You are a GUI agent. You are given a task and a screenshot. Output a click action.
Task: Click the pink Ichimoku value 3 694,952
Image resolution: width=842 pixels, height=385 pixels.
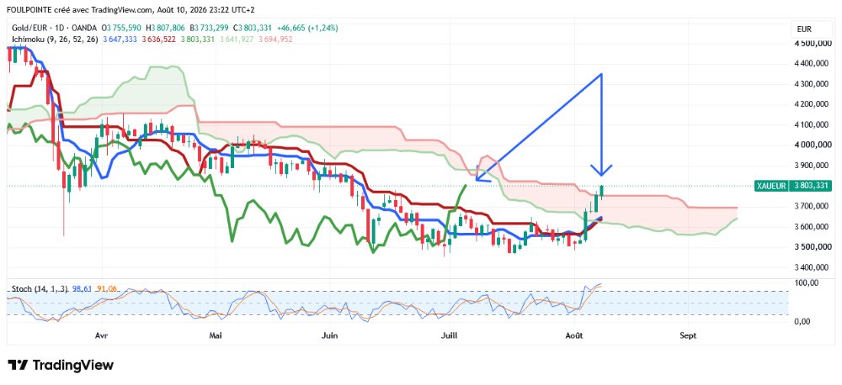pyautogui.click(x=275, y=40)
